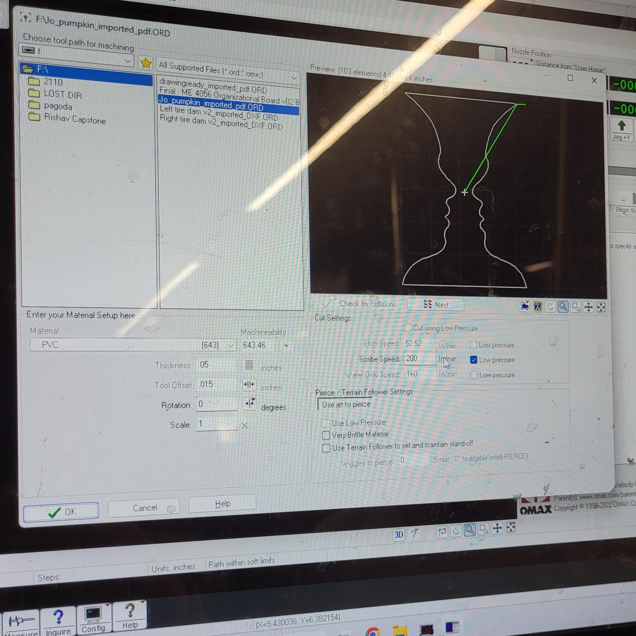Click the question-mark query icon near 3D
Screen dimensions: 636x636
pos(414,533)
